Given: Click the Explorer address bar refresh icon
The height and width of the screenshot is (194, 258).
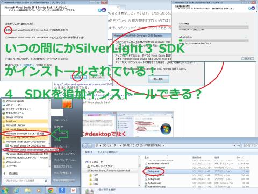Looking at the screenshot, I should (239, 145).
